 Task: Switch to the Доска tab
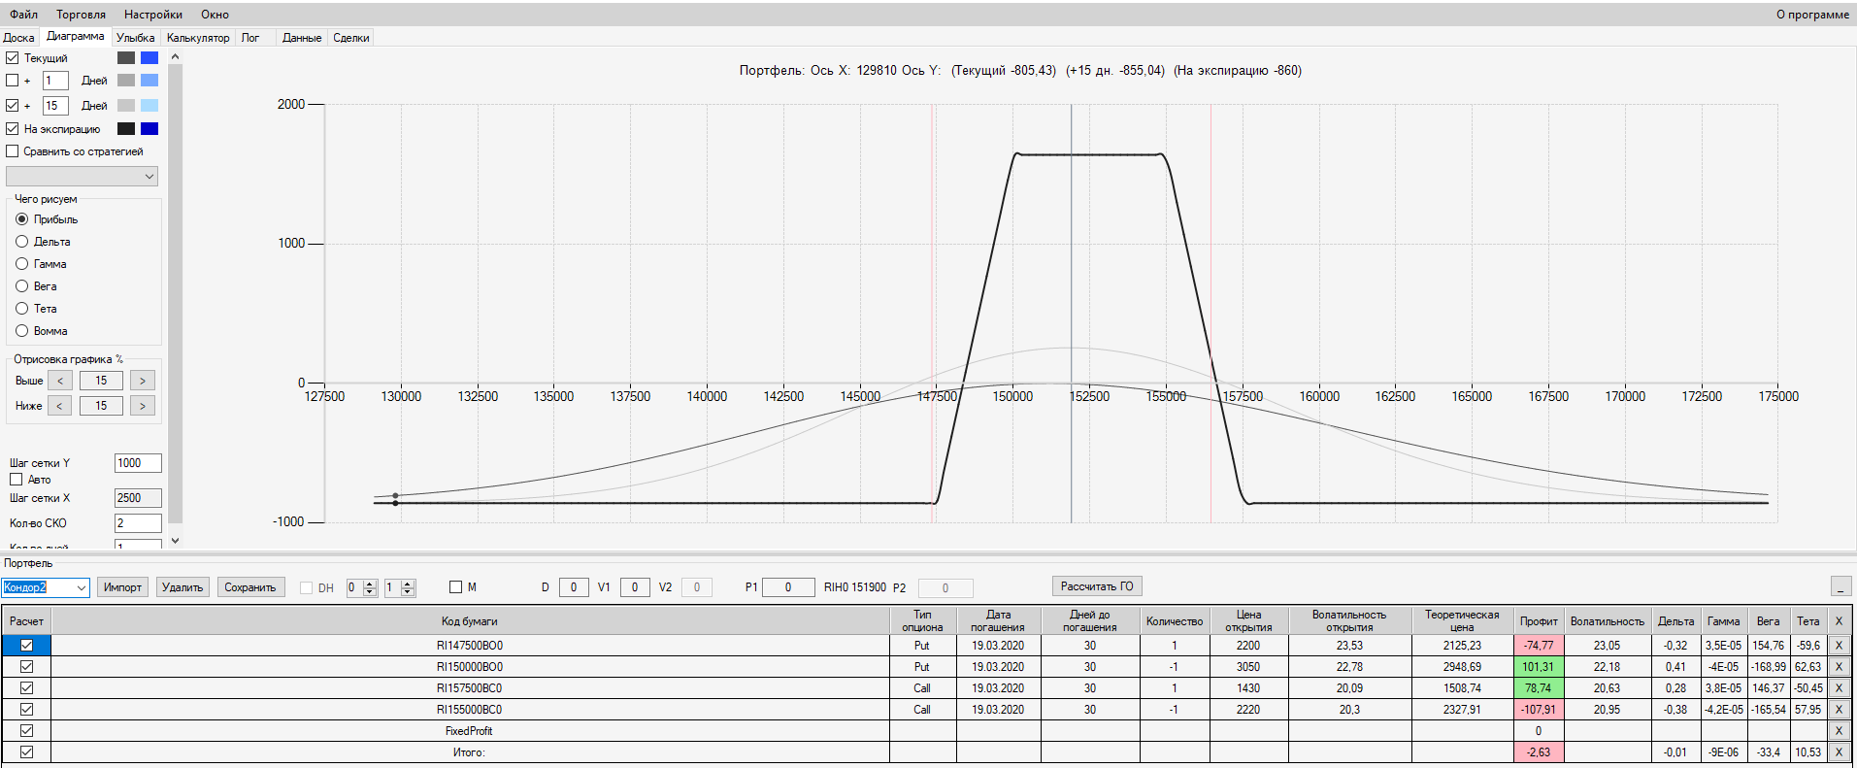click(19, 38)
